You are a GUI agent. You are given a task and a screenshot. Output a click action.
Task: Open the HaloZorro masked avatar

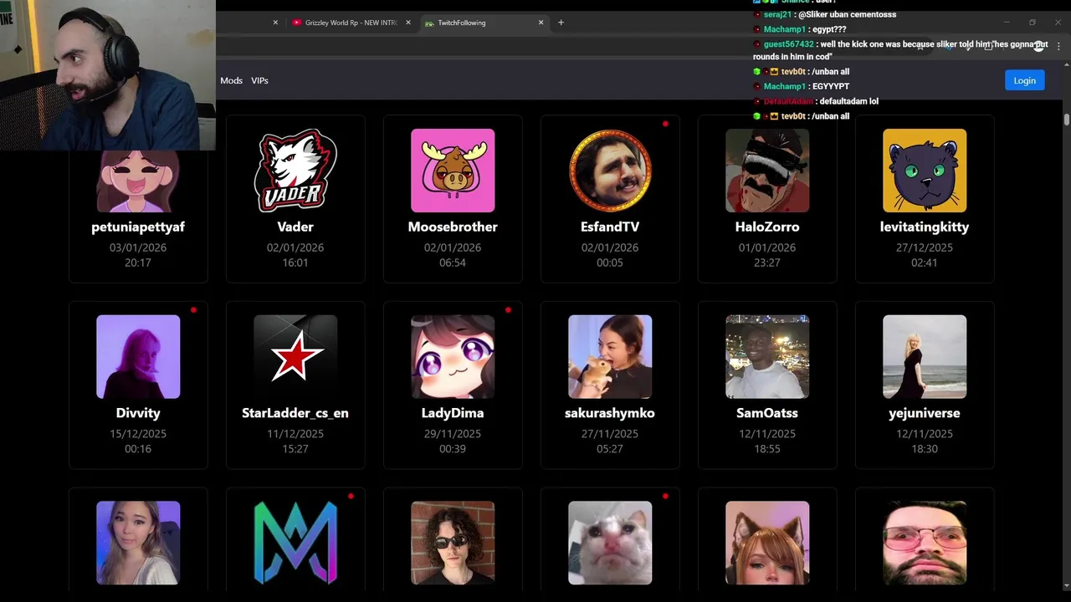pos(767,171)
